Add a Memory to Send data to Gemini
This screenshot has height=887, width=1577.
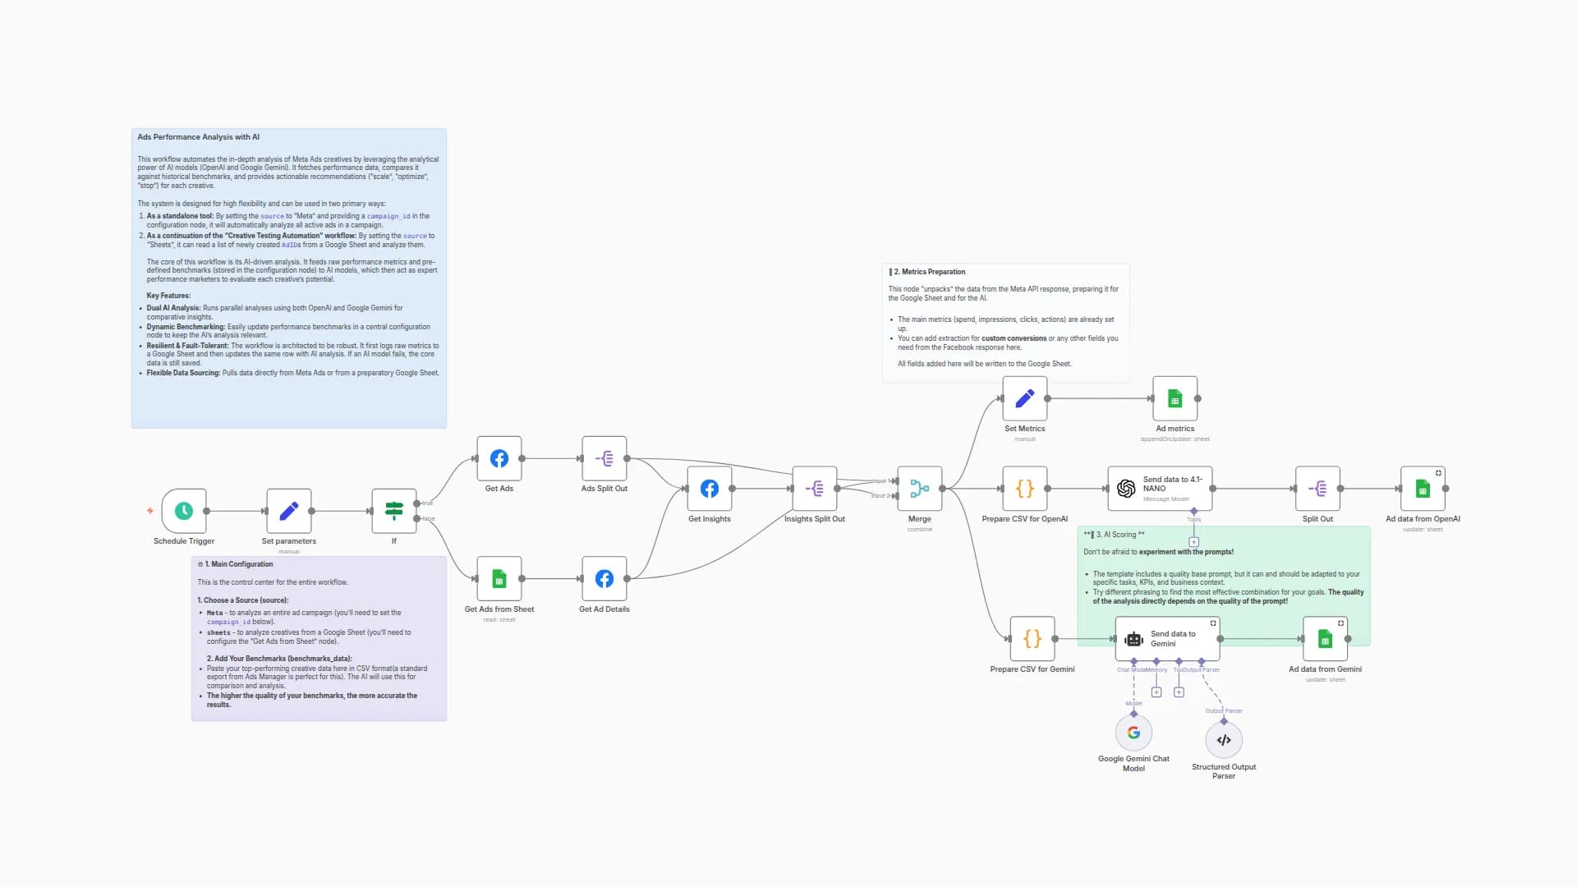1156,692
